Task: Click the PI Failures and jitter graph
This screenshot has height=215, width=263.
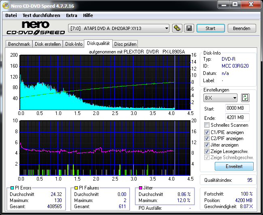Action: [x=105, y=148]
